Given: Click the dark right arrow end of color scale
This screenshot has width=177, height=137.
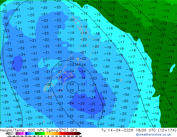Looking at the screenshot, I should (80, 133).
